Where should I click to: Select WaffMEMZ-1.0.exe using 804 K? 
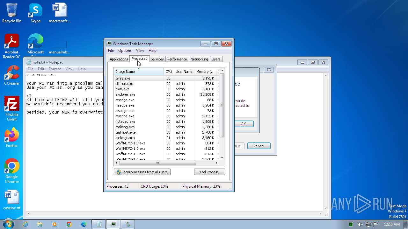(x=167, y=143)
